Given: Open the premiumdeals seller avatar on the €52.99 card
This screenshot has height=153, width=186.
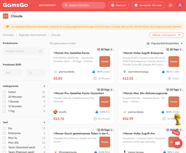Looking at the screenshot, I should (x=125, y=112).
